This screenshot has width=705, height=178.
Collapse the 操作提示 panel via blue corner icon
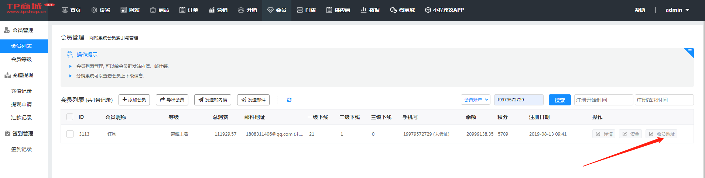pos(689,52)
